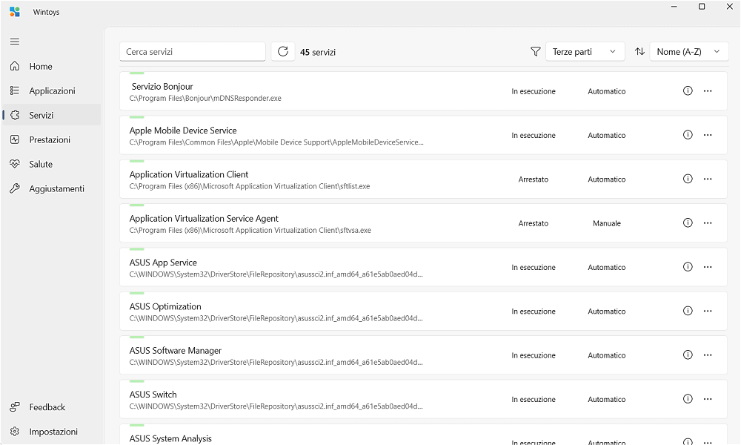Show info for Application Virtualization Client
The height and width of the screenshot is (445, 741).
[x=688, y=179]
